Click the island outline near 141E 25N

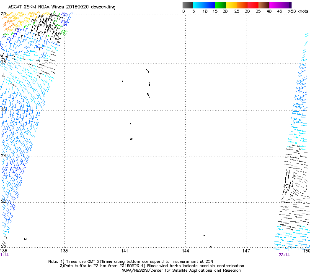coord(131,139)
